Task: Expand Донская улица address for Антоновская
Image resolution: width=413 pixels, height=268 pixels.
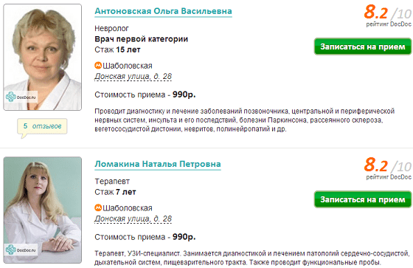Action: coord(133,76)
